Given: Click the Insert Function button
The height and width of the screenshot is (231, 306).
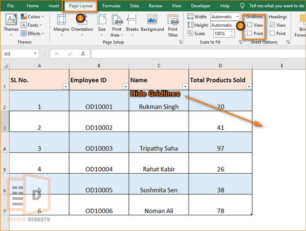Looking at the screenshot, I should 83,54.
